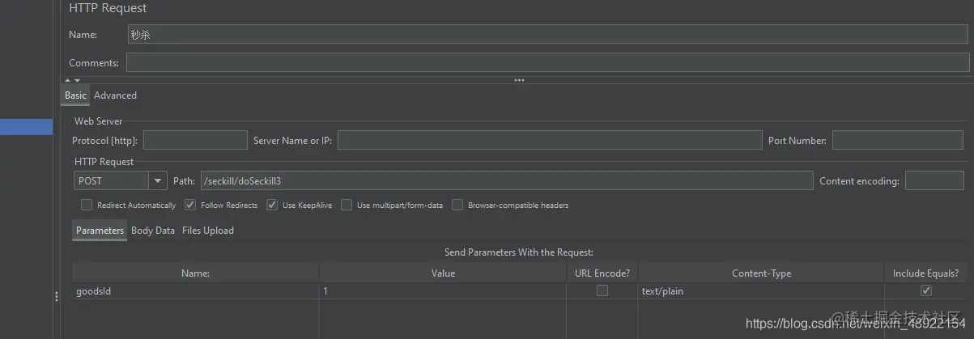974x339 pixels.
Task: Click the Value column header
Action: coord(443,273)
